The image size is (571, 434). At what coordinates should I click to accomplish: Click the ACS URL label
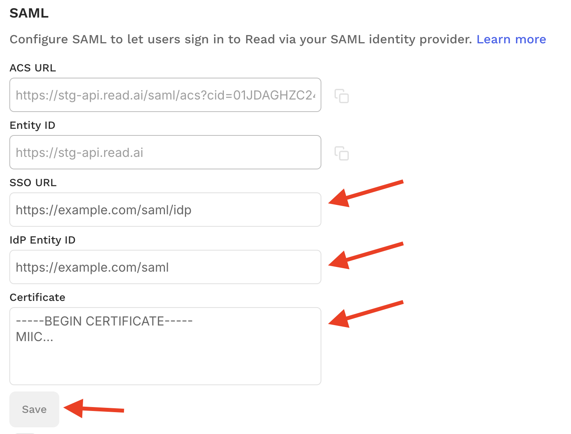point(33,68)
